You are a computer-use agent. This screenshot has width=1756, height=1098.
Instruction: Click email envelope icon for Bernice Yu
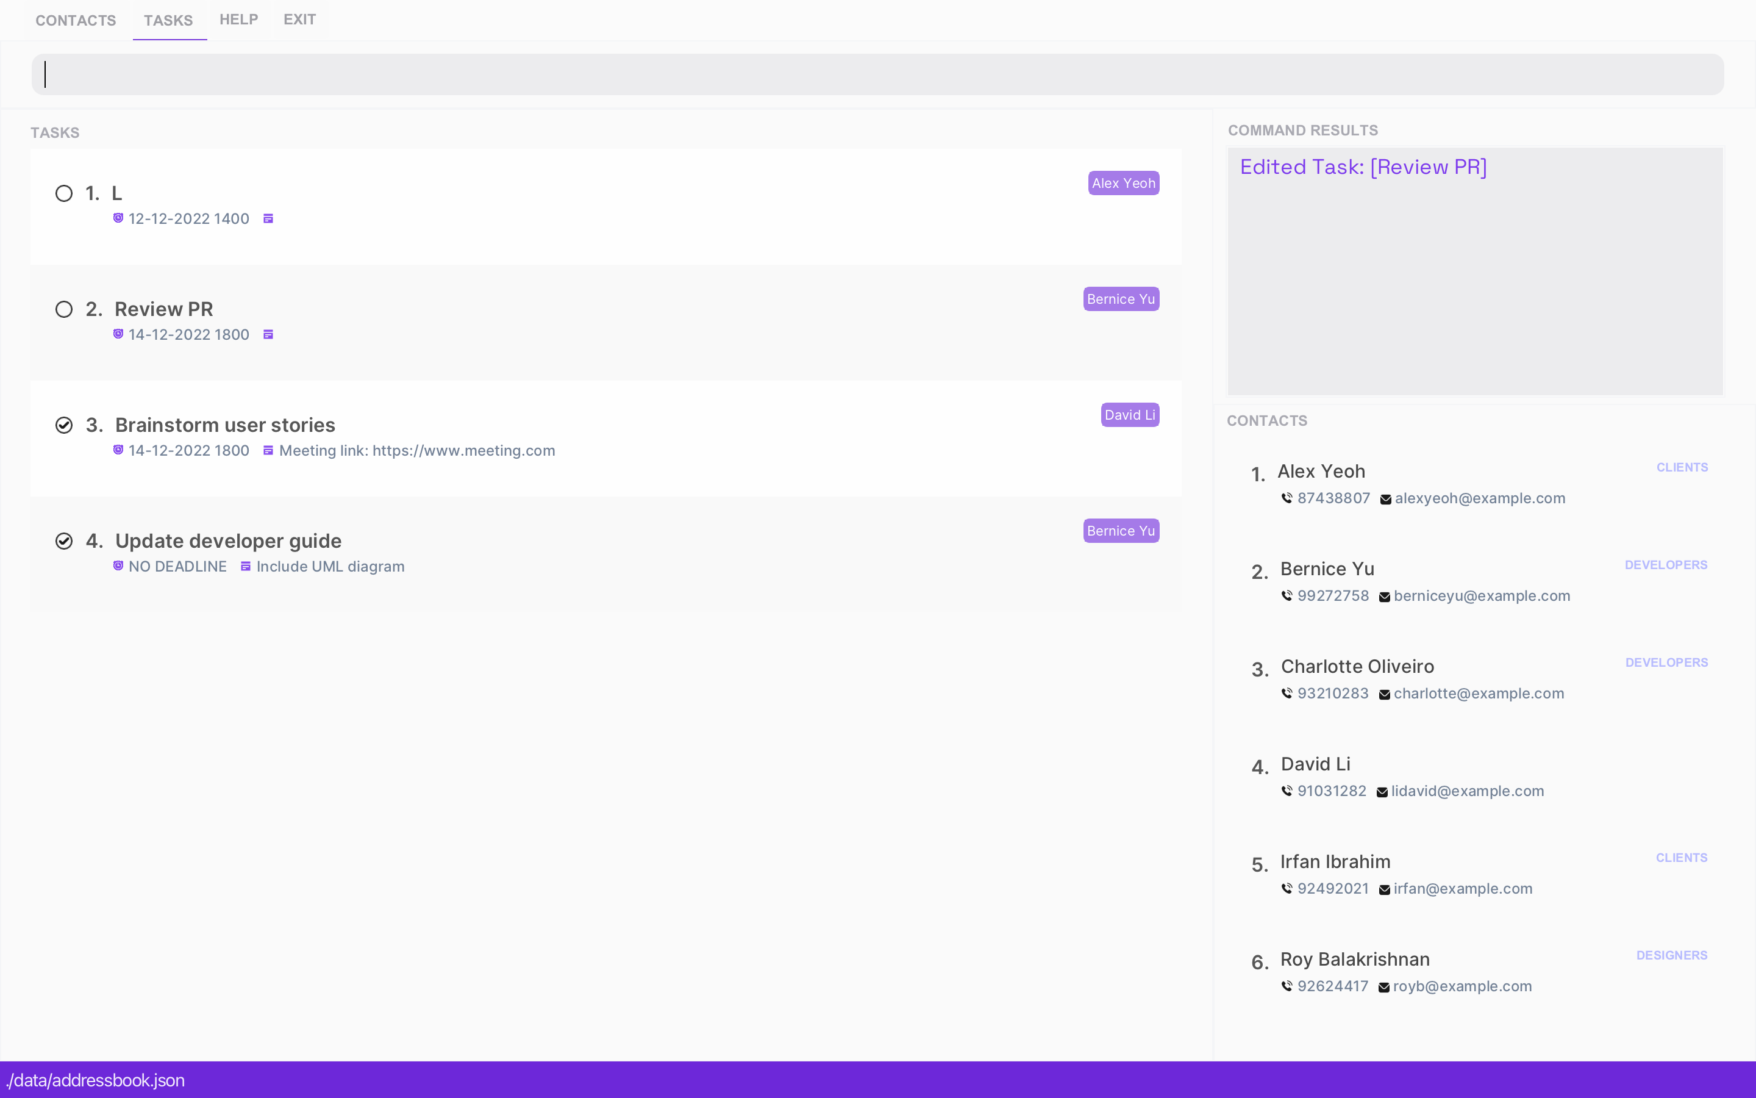1385,597
